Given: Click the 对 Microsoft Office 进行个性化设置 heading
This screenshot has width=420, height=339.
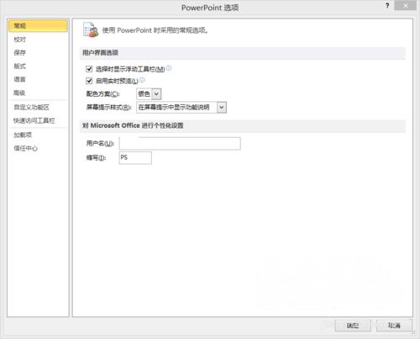Looking at the screenshot, I should (133, 125).
